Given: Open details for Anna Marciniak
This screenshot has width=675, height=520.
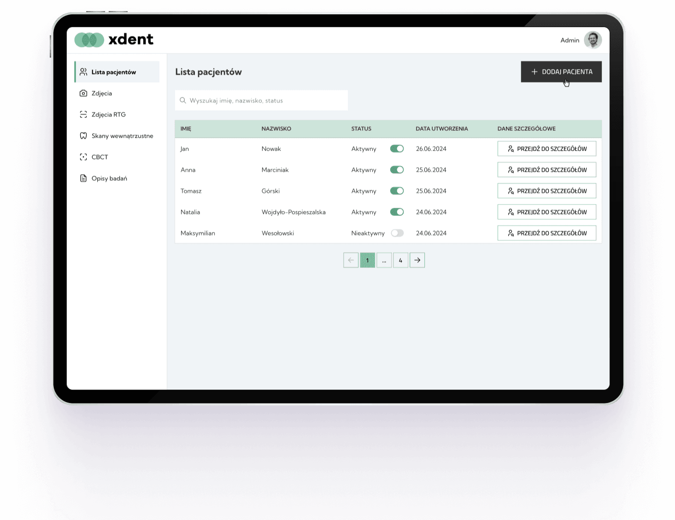Looking at the screenshot, I should pyautogui.click(x=547, y=170).
